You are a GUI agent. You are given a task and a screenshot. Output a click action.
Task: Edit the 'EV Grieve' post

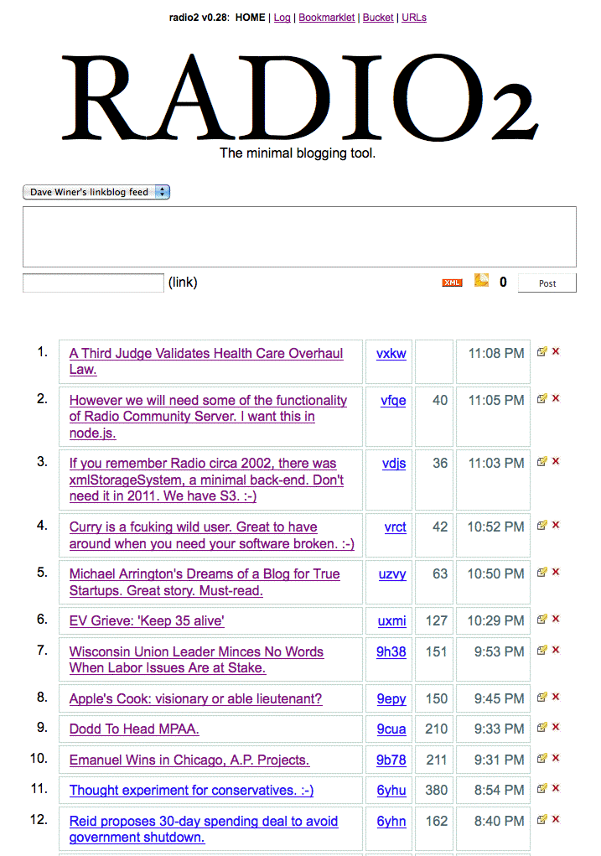pos(542,619)
